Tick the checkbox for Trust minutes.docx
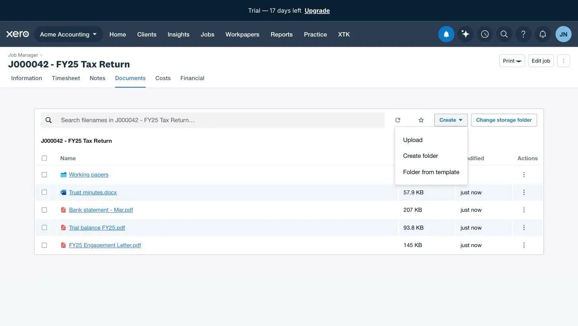This screenshot has width=578, height=326. (x=44, y=192)
